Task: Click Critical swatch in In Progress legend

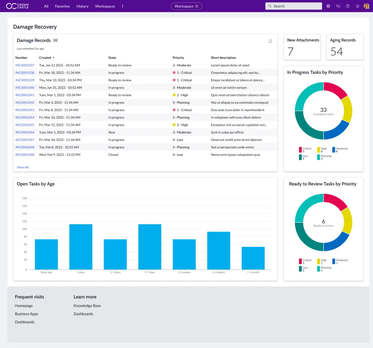Action: pos(300,150)
